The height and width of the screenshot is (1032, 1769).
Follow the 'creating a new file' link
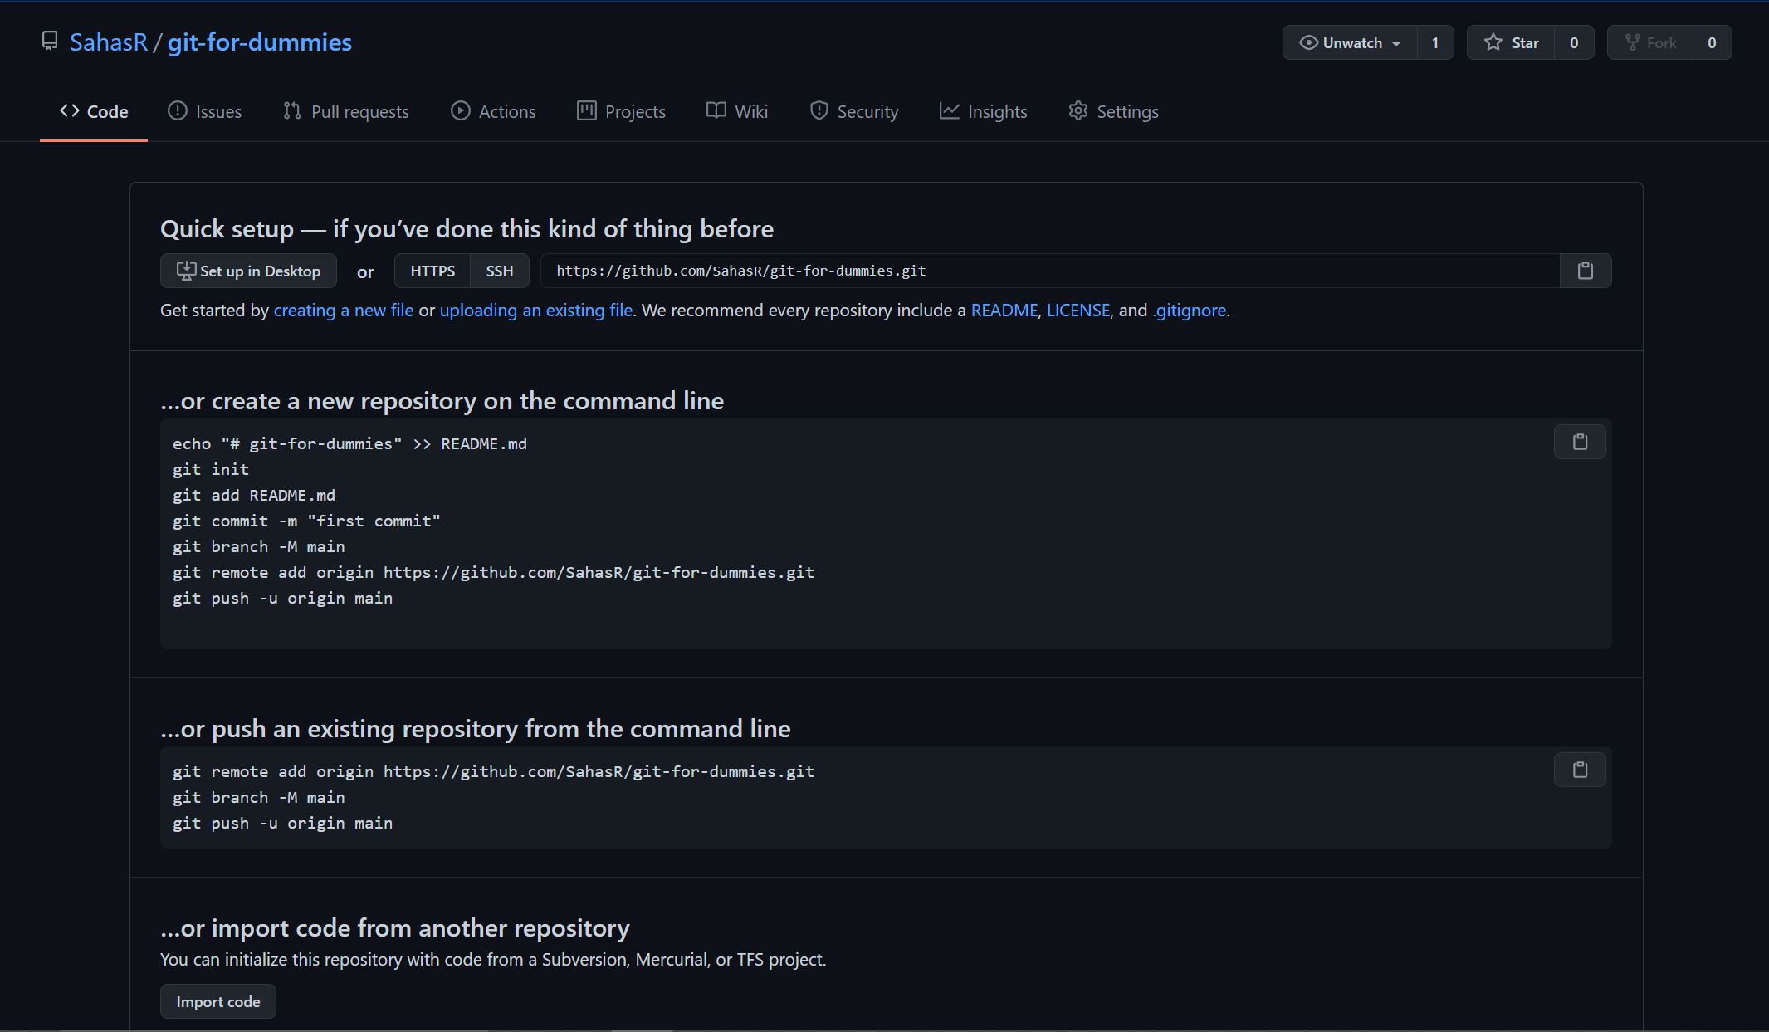pyautogui.click(x=343, y=310)
